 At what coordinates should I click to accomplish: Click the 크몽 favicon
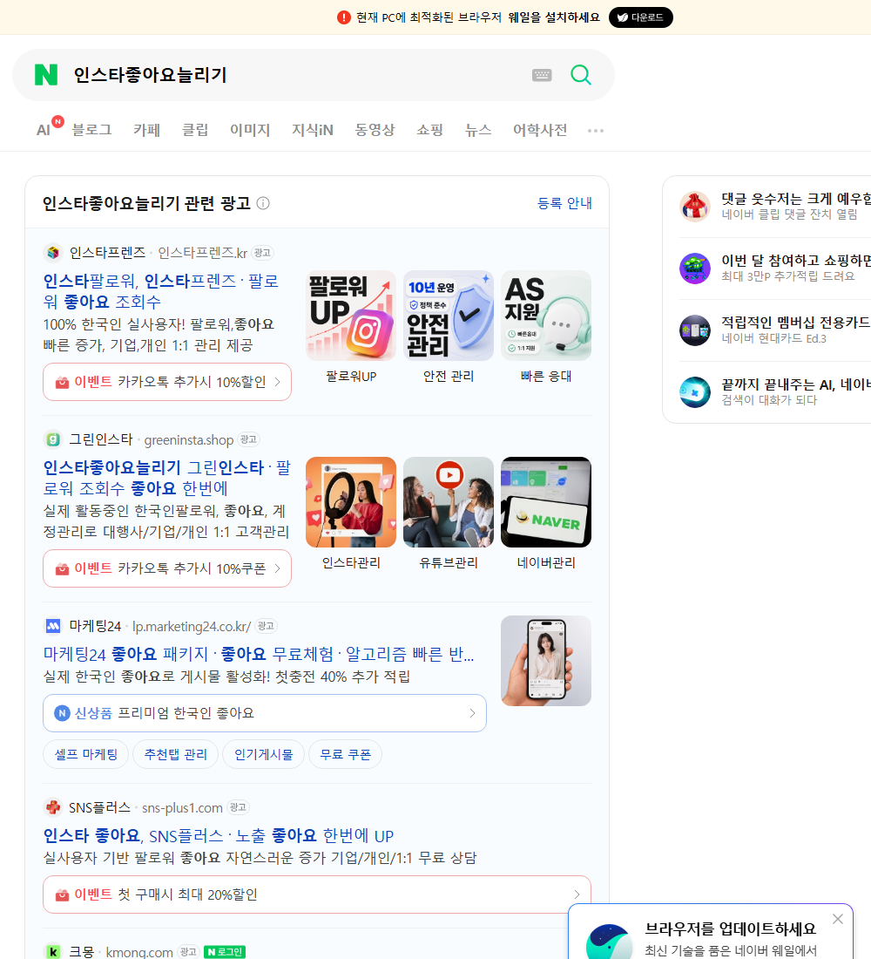53,952
